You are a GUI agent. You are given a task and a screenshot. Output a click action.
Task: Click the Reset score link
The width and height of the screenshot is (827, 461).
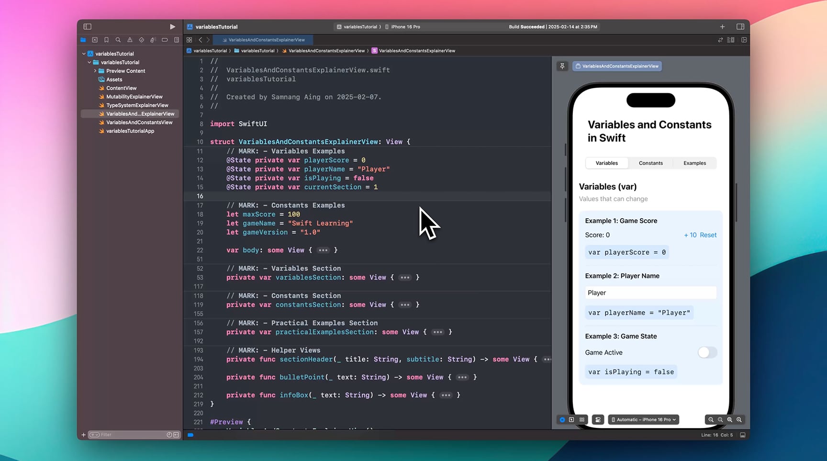(x=708, y=235)
